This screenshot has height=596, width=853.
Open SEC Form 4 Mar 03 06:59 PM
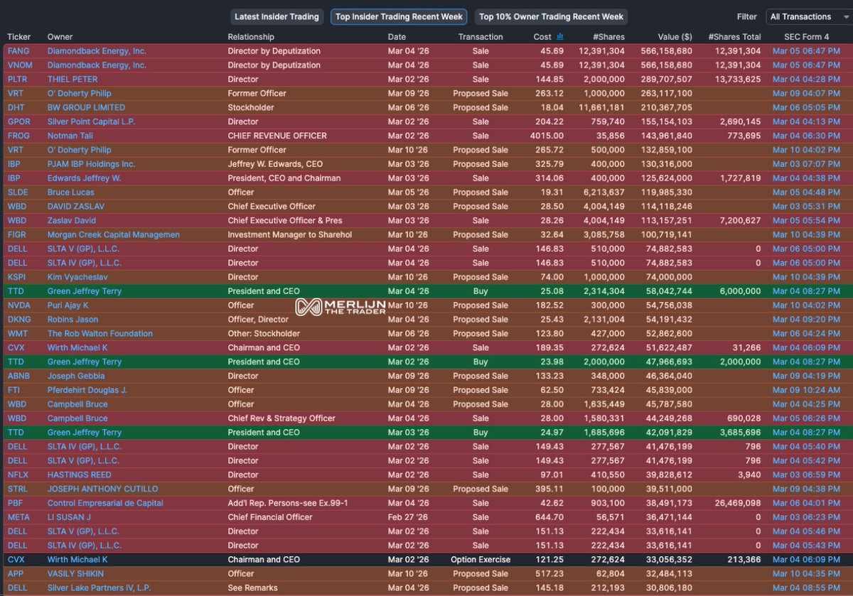coord(807,475)
